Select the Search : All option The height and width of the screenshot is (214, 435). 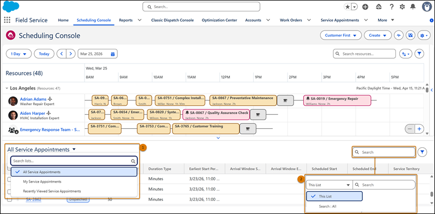pyautogui.click(x=328, y=206)
